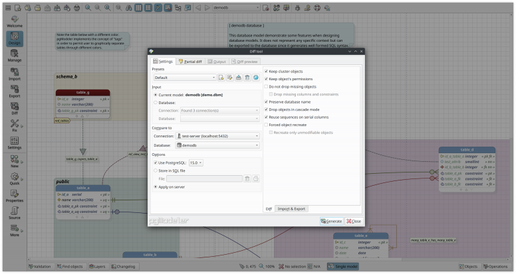The height and width of the screenshot is (274, 516).
Task: Open the Manage view in sidebar
Action: pyautogui.click(x=15, y=56)
